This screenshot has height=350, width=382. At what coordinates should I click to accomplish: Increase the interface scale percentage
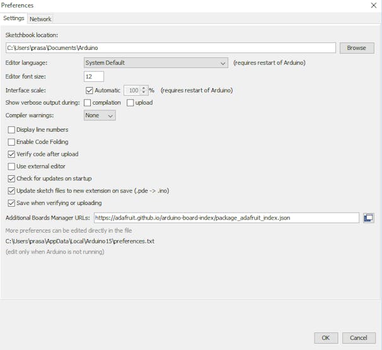(x=144, y=88)
